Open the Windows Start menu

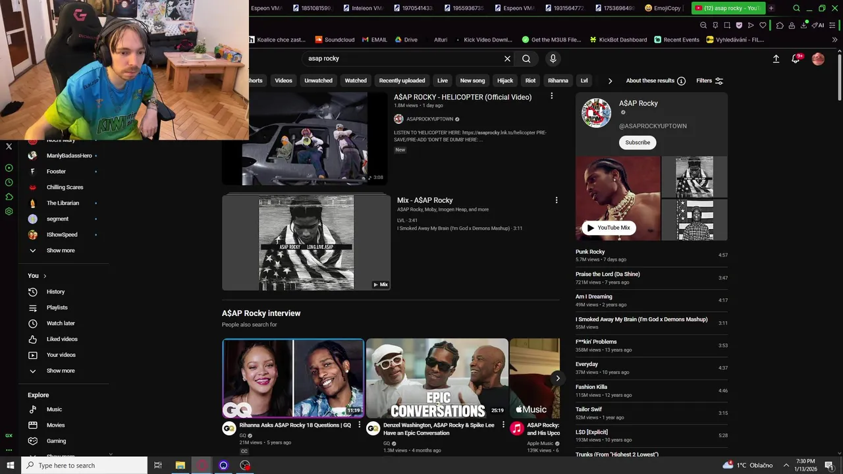point(10,465)
